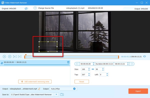Decrease start time with down arrow
This screenshot has width=150, height=98.
(x=93, y=65)
